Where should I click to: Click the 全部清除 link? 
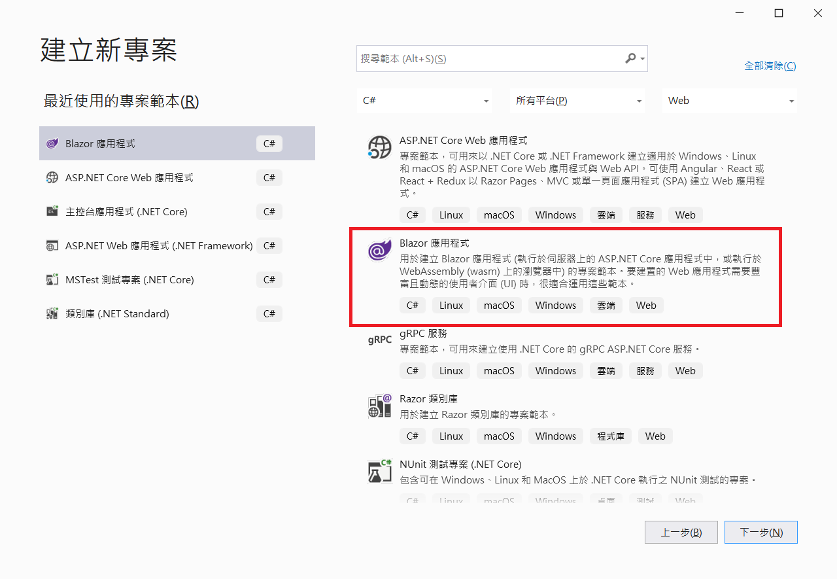(x=770, y=65)
